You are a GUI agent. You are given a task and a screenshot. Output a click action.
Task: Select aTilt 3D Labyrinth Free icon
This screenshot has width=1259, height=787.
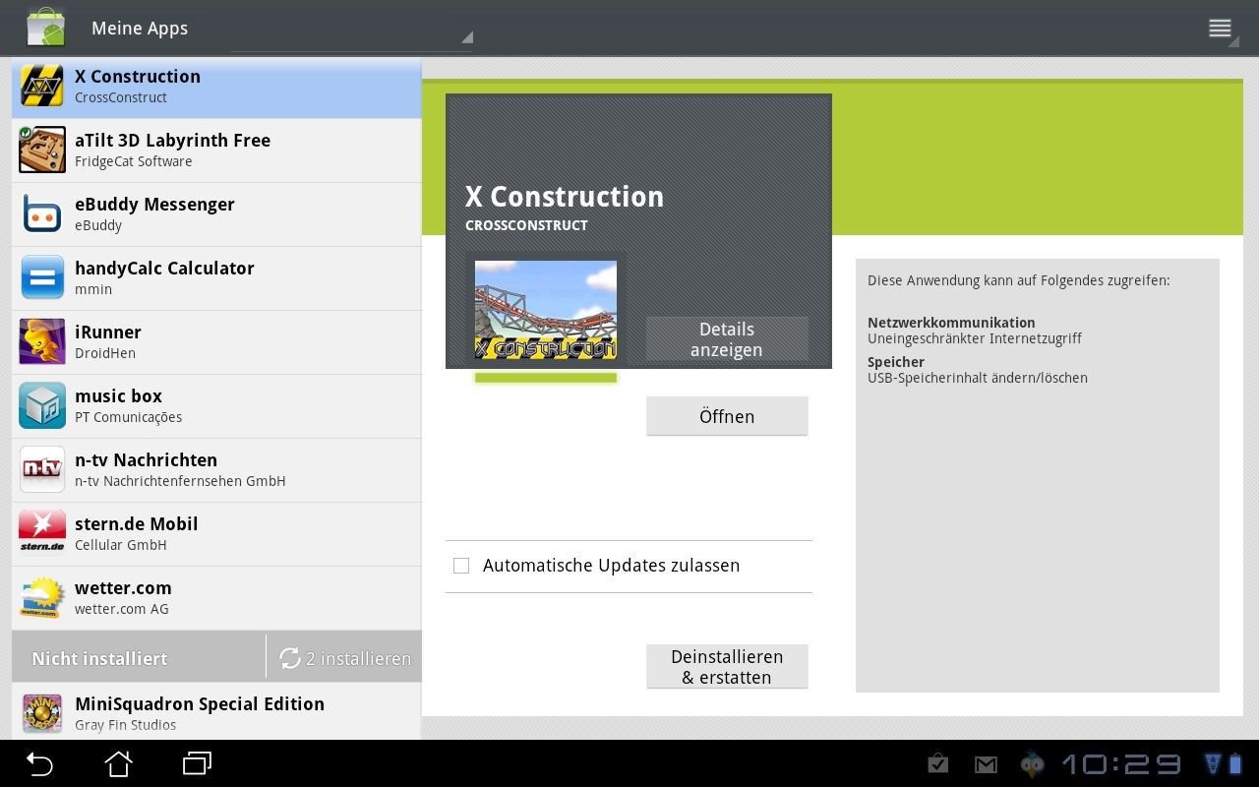click(x=42, y=150)
